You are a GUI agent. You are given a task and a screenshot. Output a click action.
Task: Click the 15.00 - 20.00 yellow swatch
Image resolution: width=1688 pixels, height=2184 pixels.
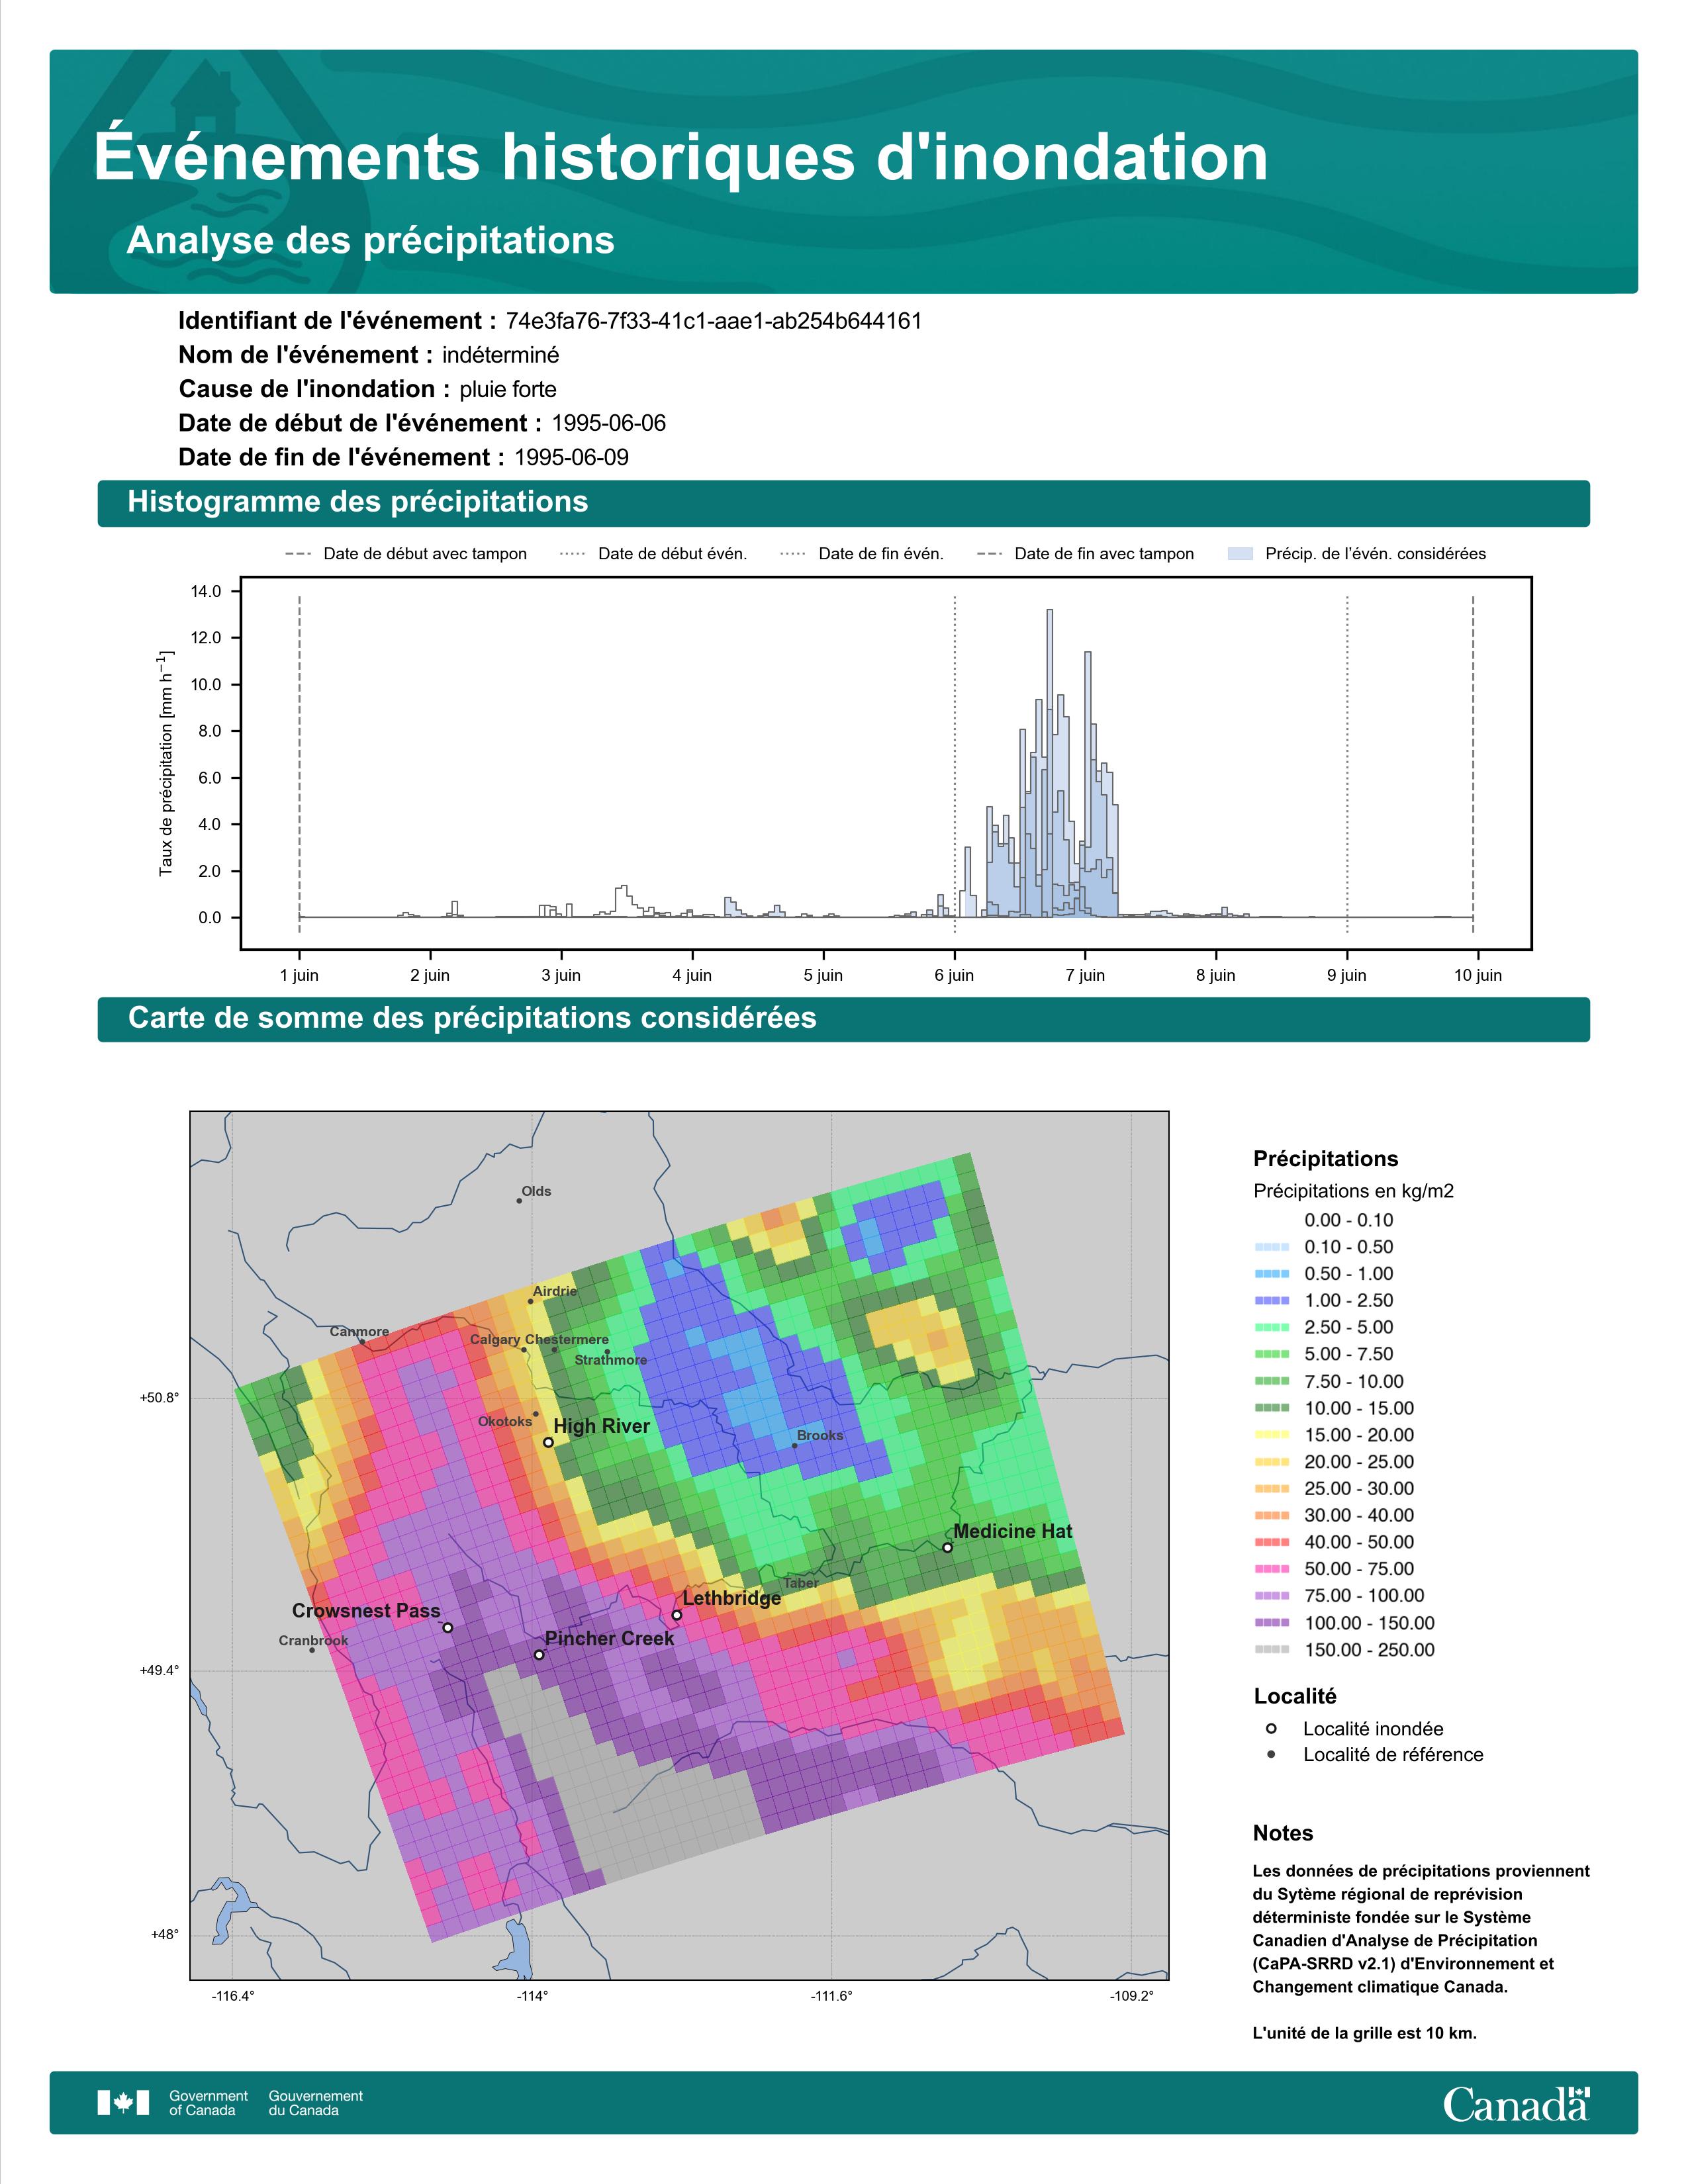[x=1271, y=1435]
